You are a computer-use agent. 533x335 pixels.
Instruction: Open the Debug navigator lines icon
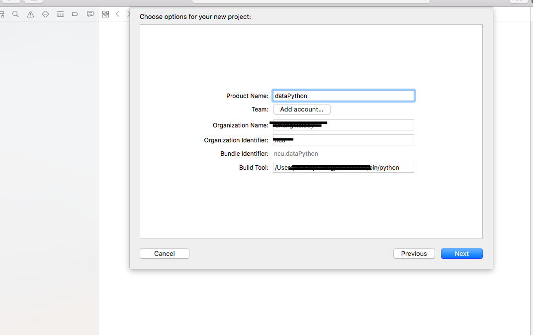tap(61, 14)
